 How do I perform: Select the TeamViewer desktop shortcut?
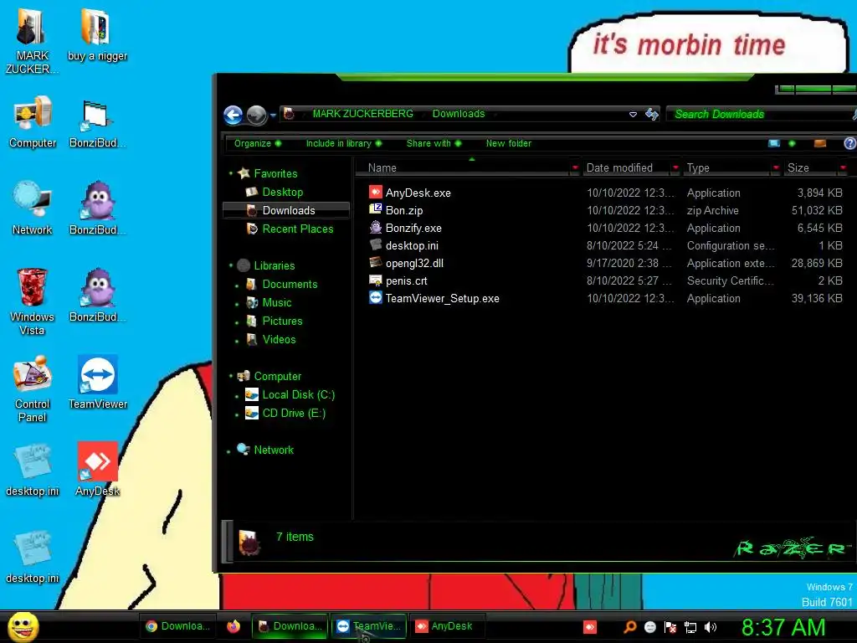[x=98, y=382]
